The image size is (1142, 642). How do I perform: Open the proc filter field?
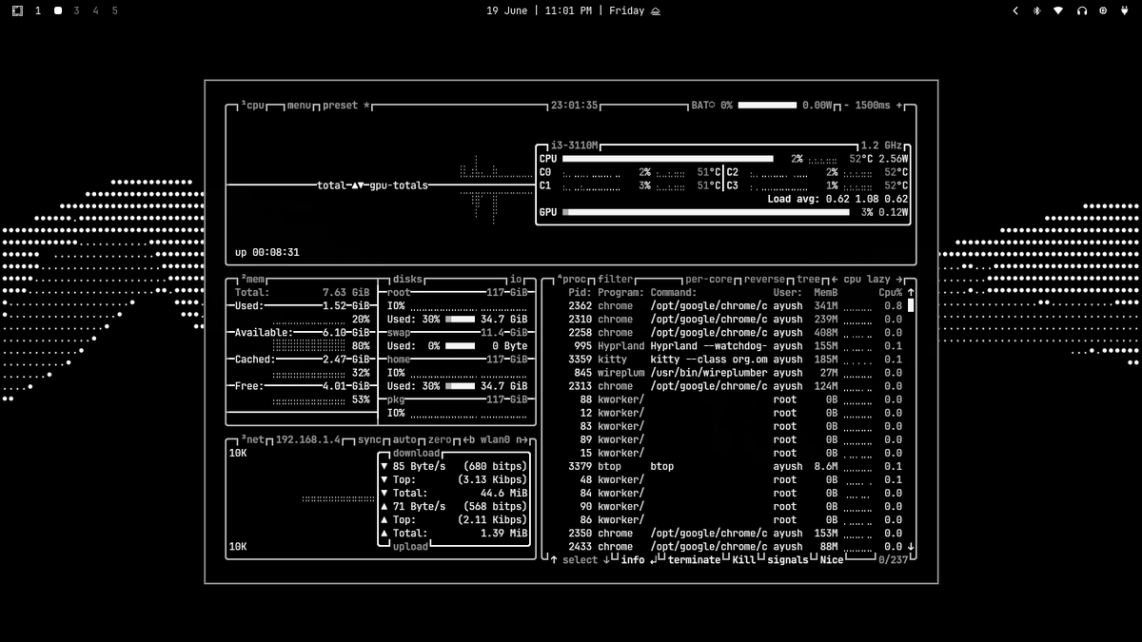(615, 280)
